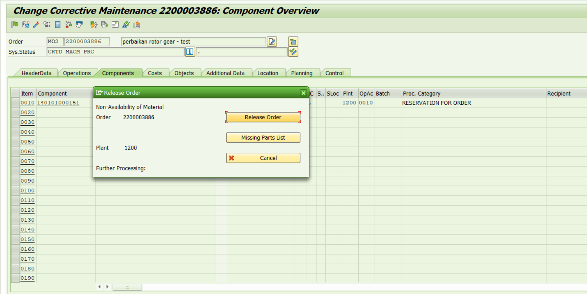Open long text editor beside order description
Viewport: 587px width, 294px height.
[x=272, y=42]
